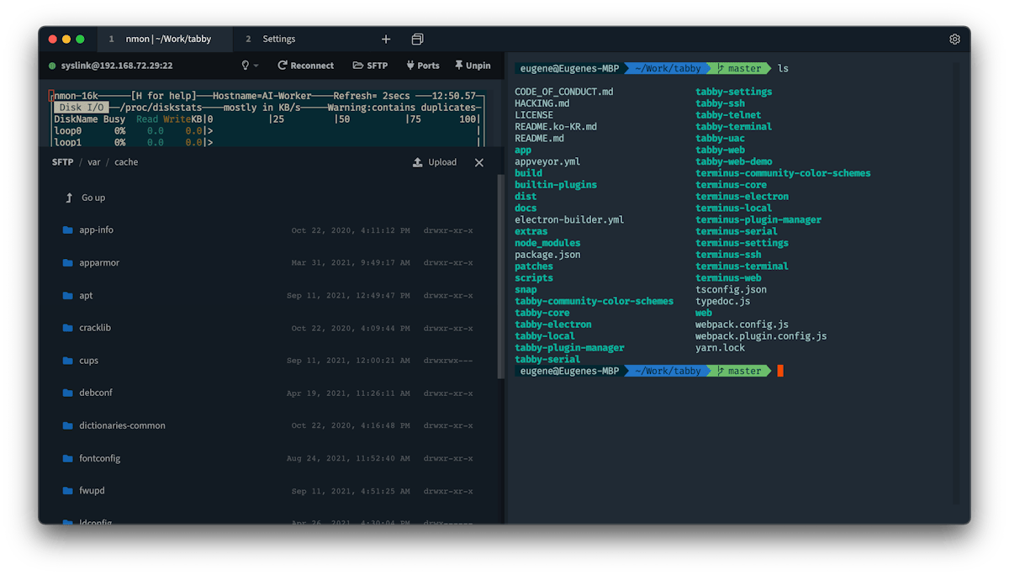
Task: Click the macOS green zoom window button
Action: pos(80,39)
